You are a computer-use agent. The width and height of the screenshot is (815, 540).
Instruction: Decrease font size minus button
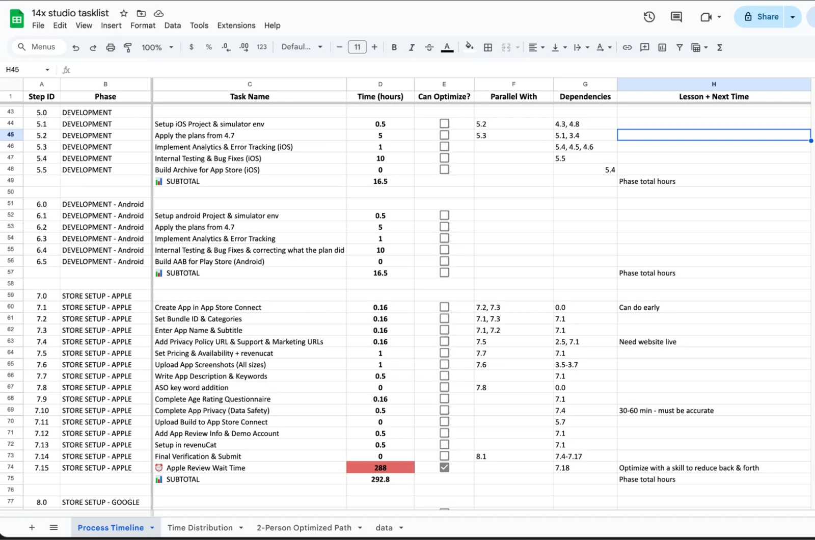point(339,47)
